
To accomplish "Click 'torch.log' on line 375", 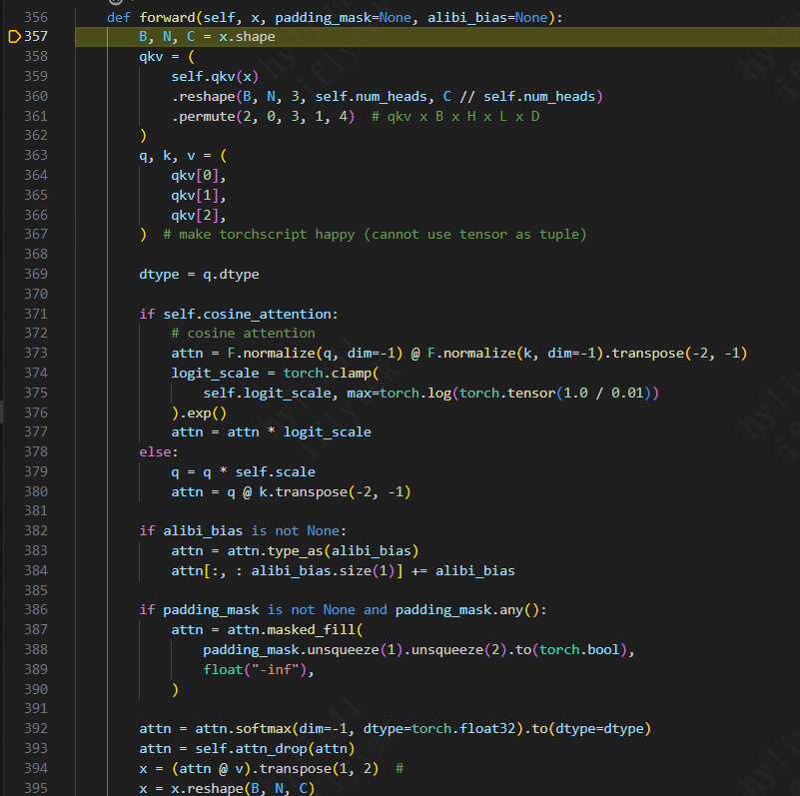I will click(415, 393).
